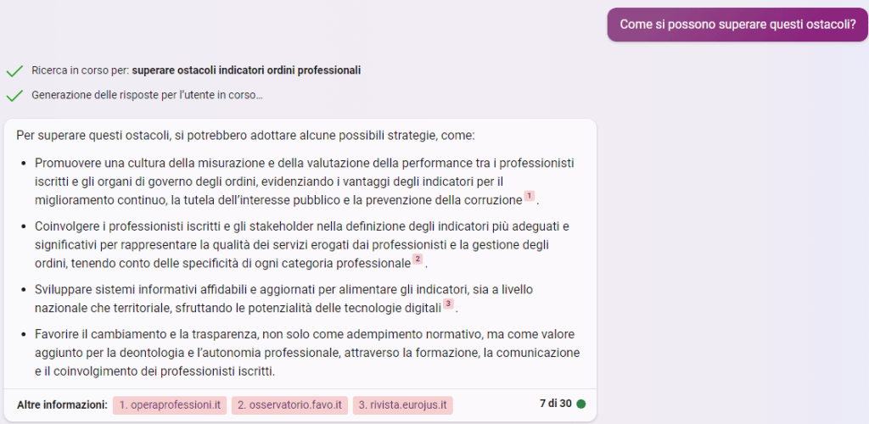The image size is (869, 424).
Task: Visit the osservatorio.favo.it source link
Action: pyautogui.click(x=289, y=405)
